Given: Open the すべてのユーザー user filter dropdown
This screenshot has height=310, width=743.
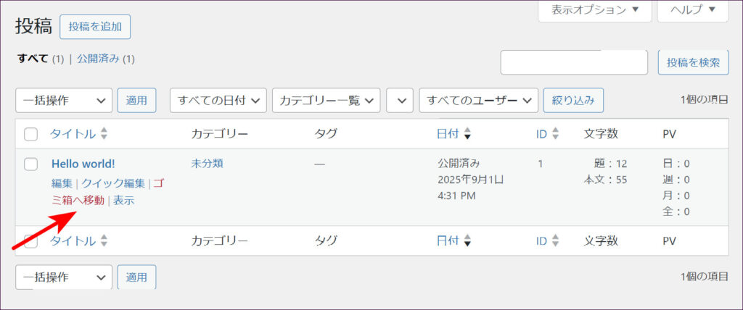Looking at the screenshot, I should pyautogui.click(x=478, y=101).
